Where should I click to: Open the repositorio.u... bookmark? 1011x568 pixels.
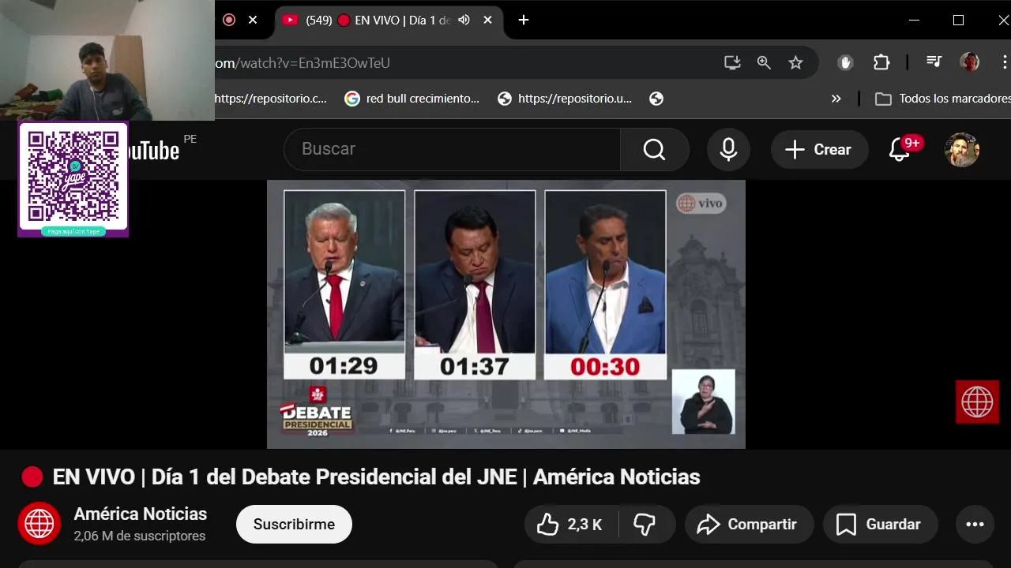[565, 99]
